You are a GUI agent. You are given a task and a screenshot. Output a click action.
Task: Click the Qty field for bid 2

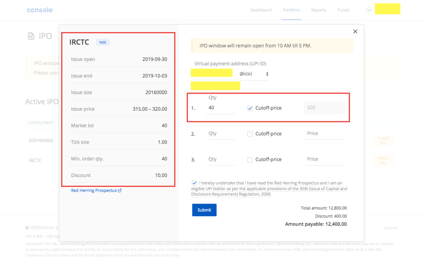point(220,133)
